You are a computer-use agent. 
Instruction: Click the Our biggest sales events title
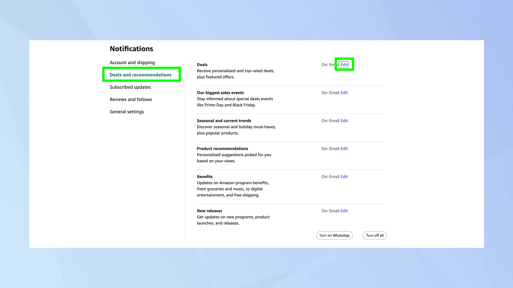click(220, 93)
